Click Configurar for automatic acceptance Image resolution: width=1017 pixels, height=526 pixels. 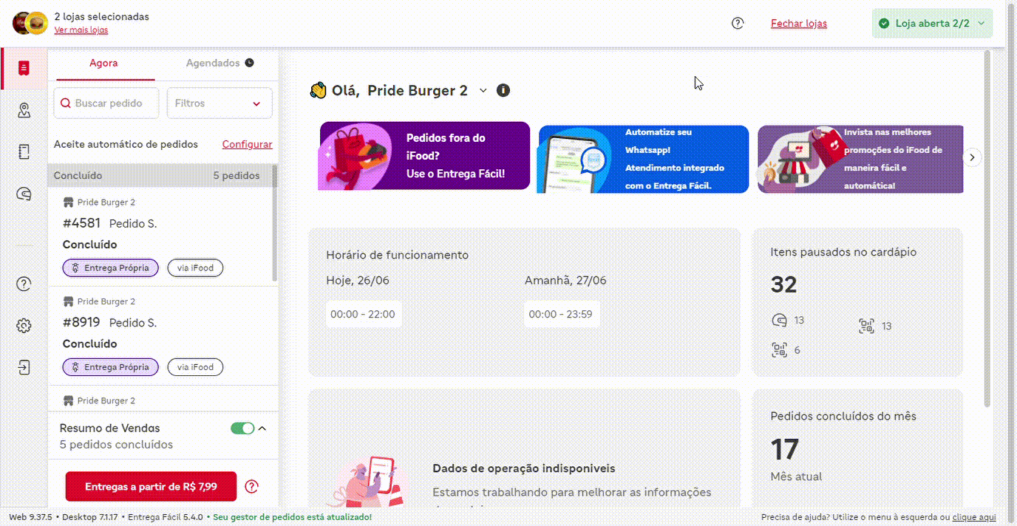click(248, 145)
